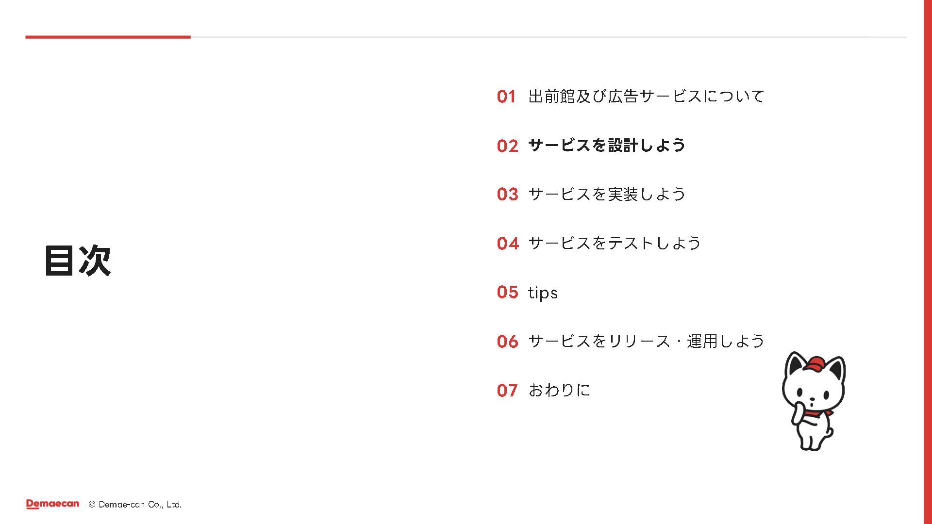This screenshot has height=524, width=932.
Task: Click the Demae-can Co., Ltd. copyright text
Action: click(x=140, y=505)
